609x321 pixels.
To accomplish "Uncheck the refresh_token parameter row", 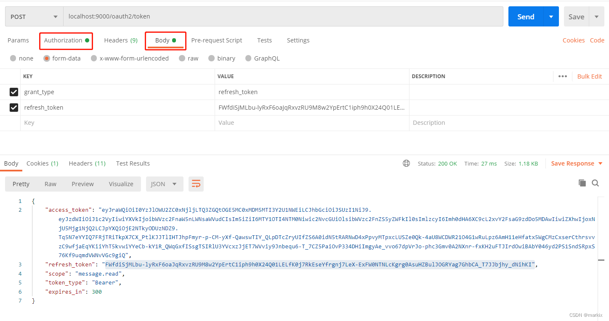I will click(x=14, y=108).
